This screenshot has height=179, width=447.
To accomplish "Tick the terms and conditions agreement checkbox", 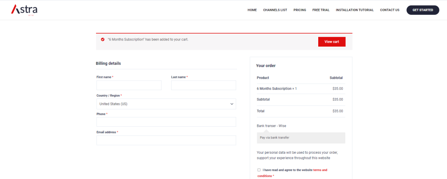I will tap(259, 170).
